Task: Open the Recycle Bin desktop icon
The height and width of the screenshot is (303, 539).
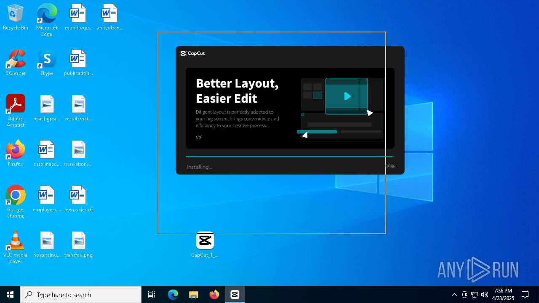Action: click(x=16, y=18)
